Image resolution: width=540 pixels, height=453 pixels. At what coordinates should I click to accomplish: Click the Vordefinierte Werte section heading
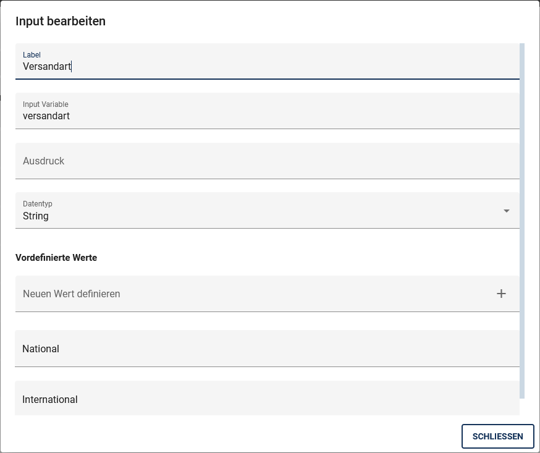(57, 258)
